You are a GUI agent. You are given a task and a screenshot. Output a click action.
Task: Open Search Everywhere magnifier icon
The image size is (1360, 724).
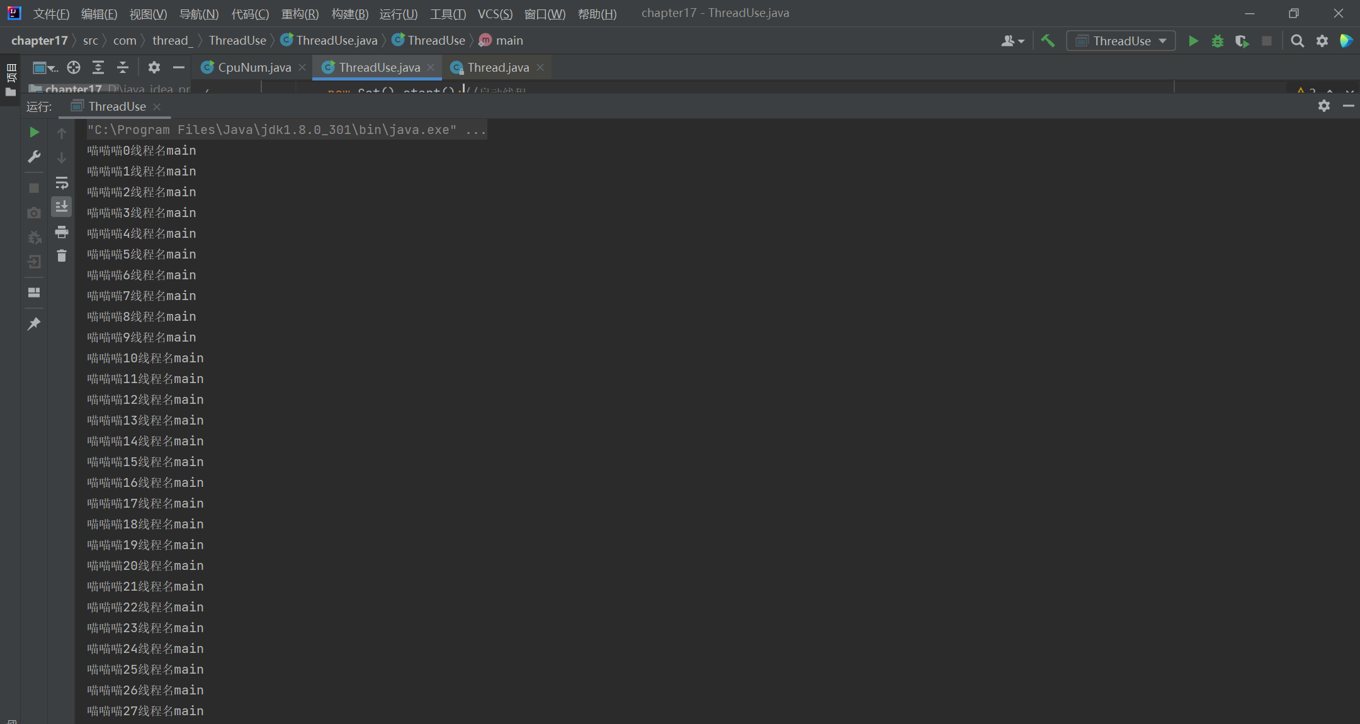pos(1297,41)
